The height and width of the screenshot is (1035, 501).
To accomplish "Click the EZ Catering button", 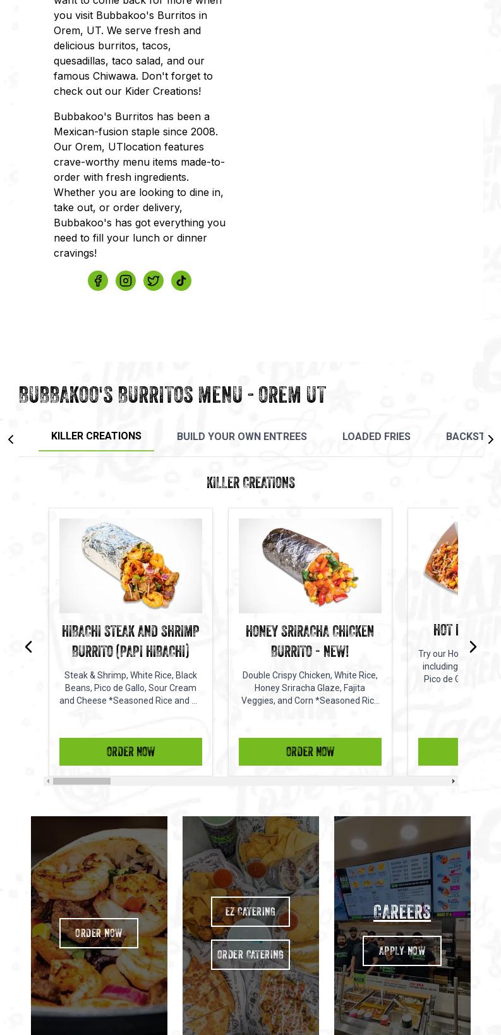I will (x=250, y=912).
